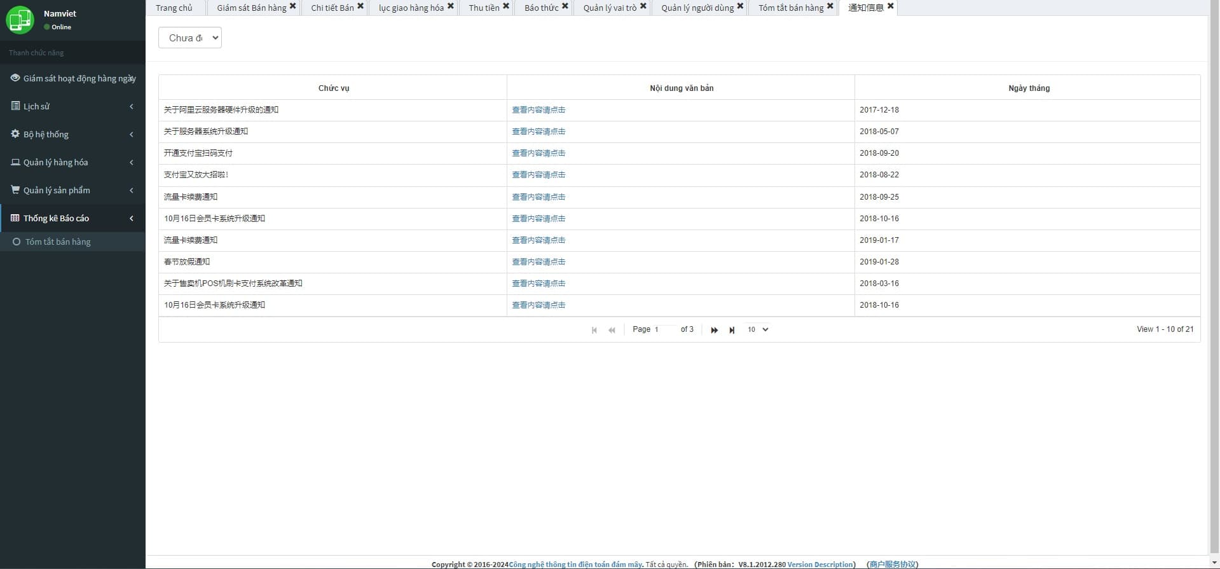Open content link for the 2017-12-18 notice
This screenshot has height=569, width=1220.
tap(538, 110)
